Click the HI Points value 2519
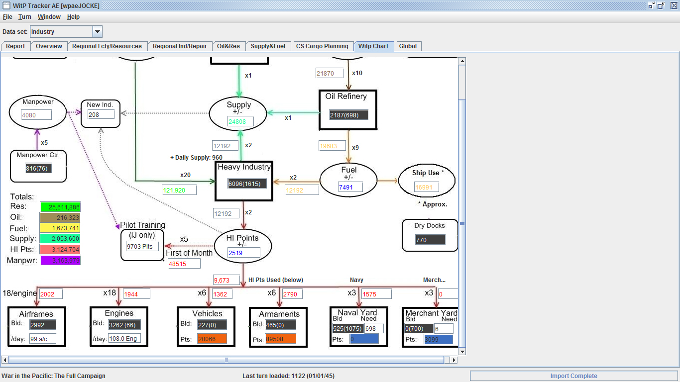This screenshot has width=680, height=382. tap(243, 253)
